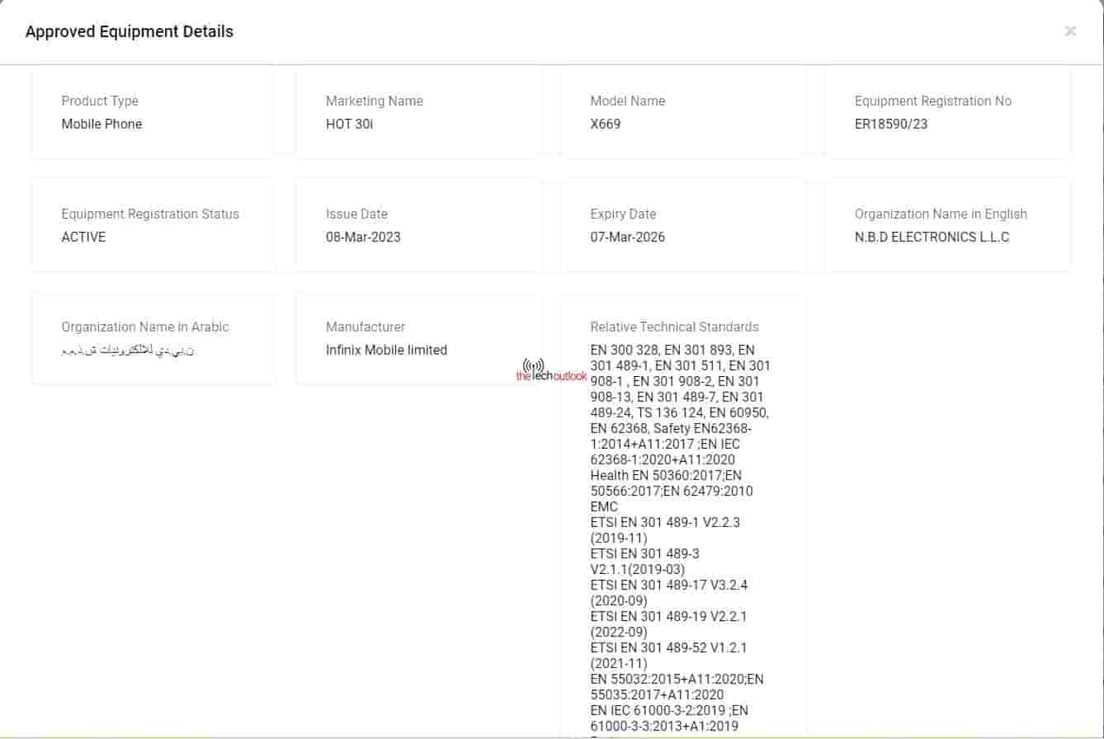Click the EN 55032:2015+A11:2020 standard line

click(x=677, y=679)
